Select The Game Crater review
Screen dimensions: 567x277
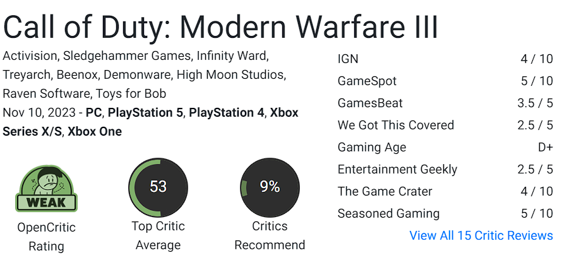click(385, 191)
